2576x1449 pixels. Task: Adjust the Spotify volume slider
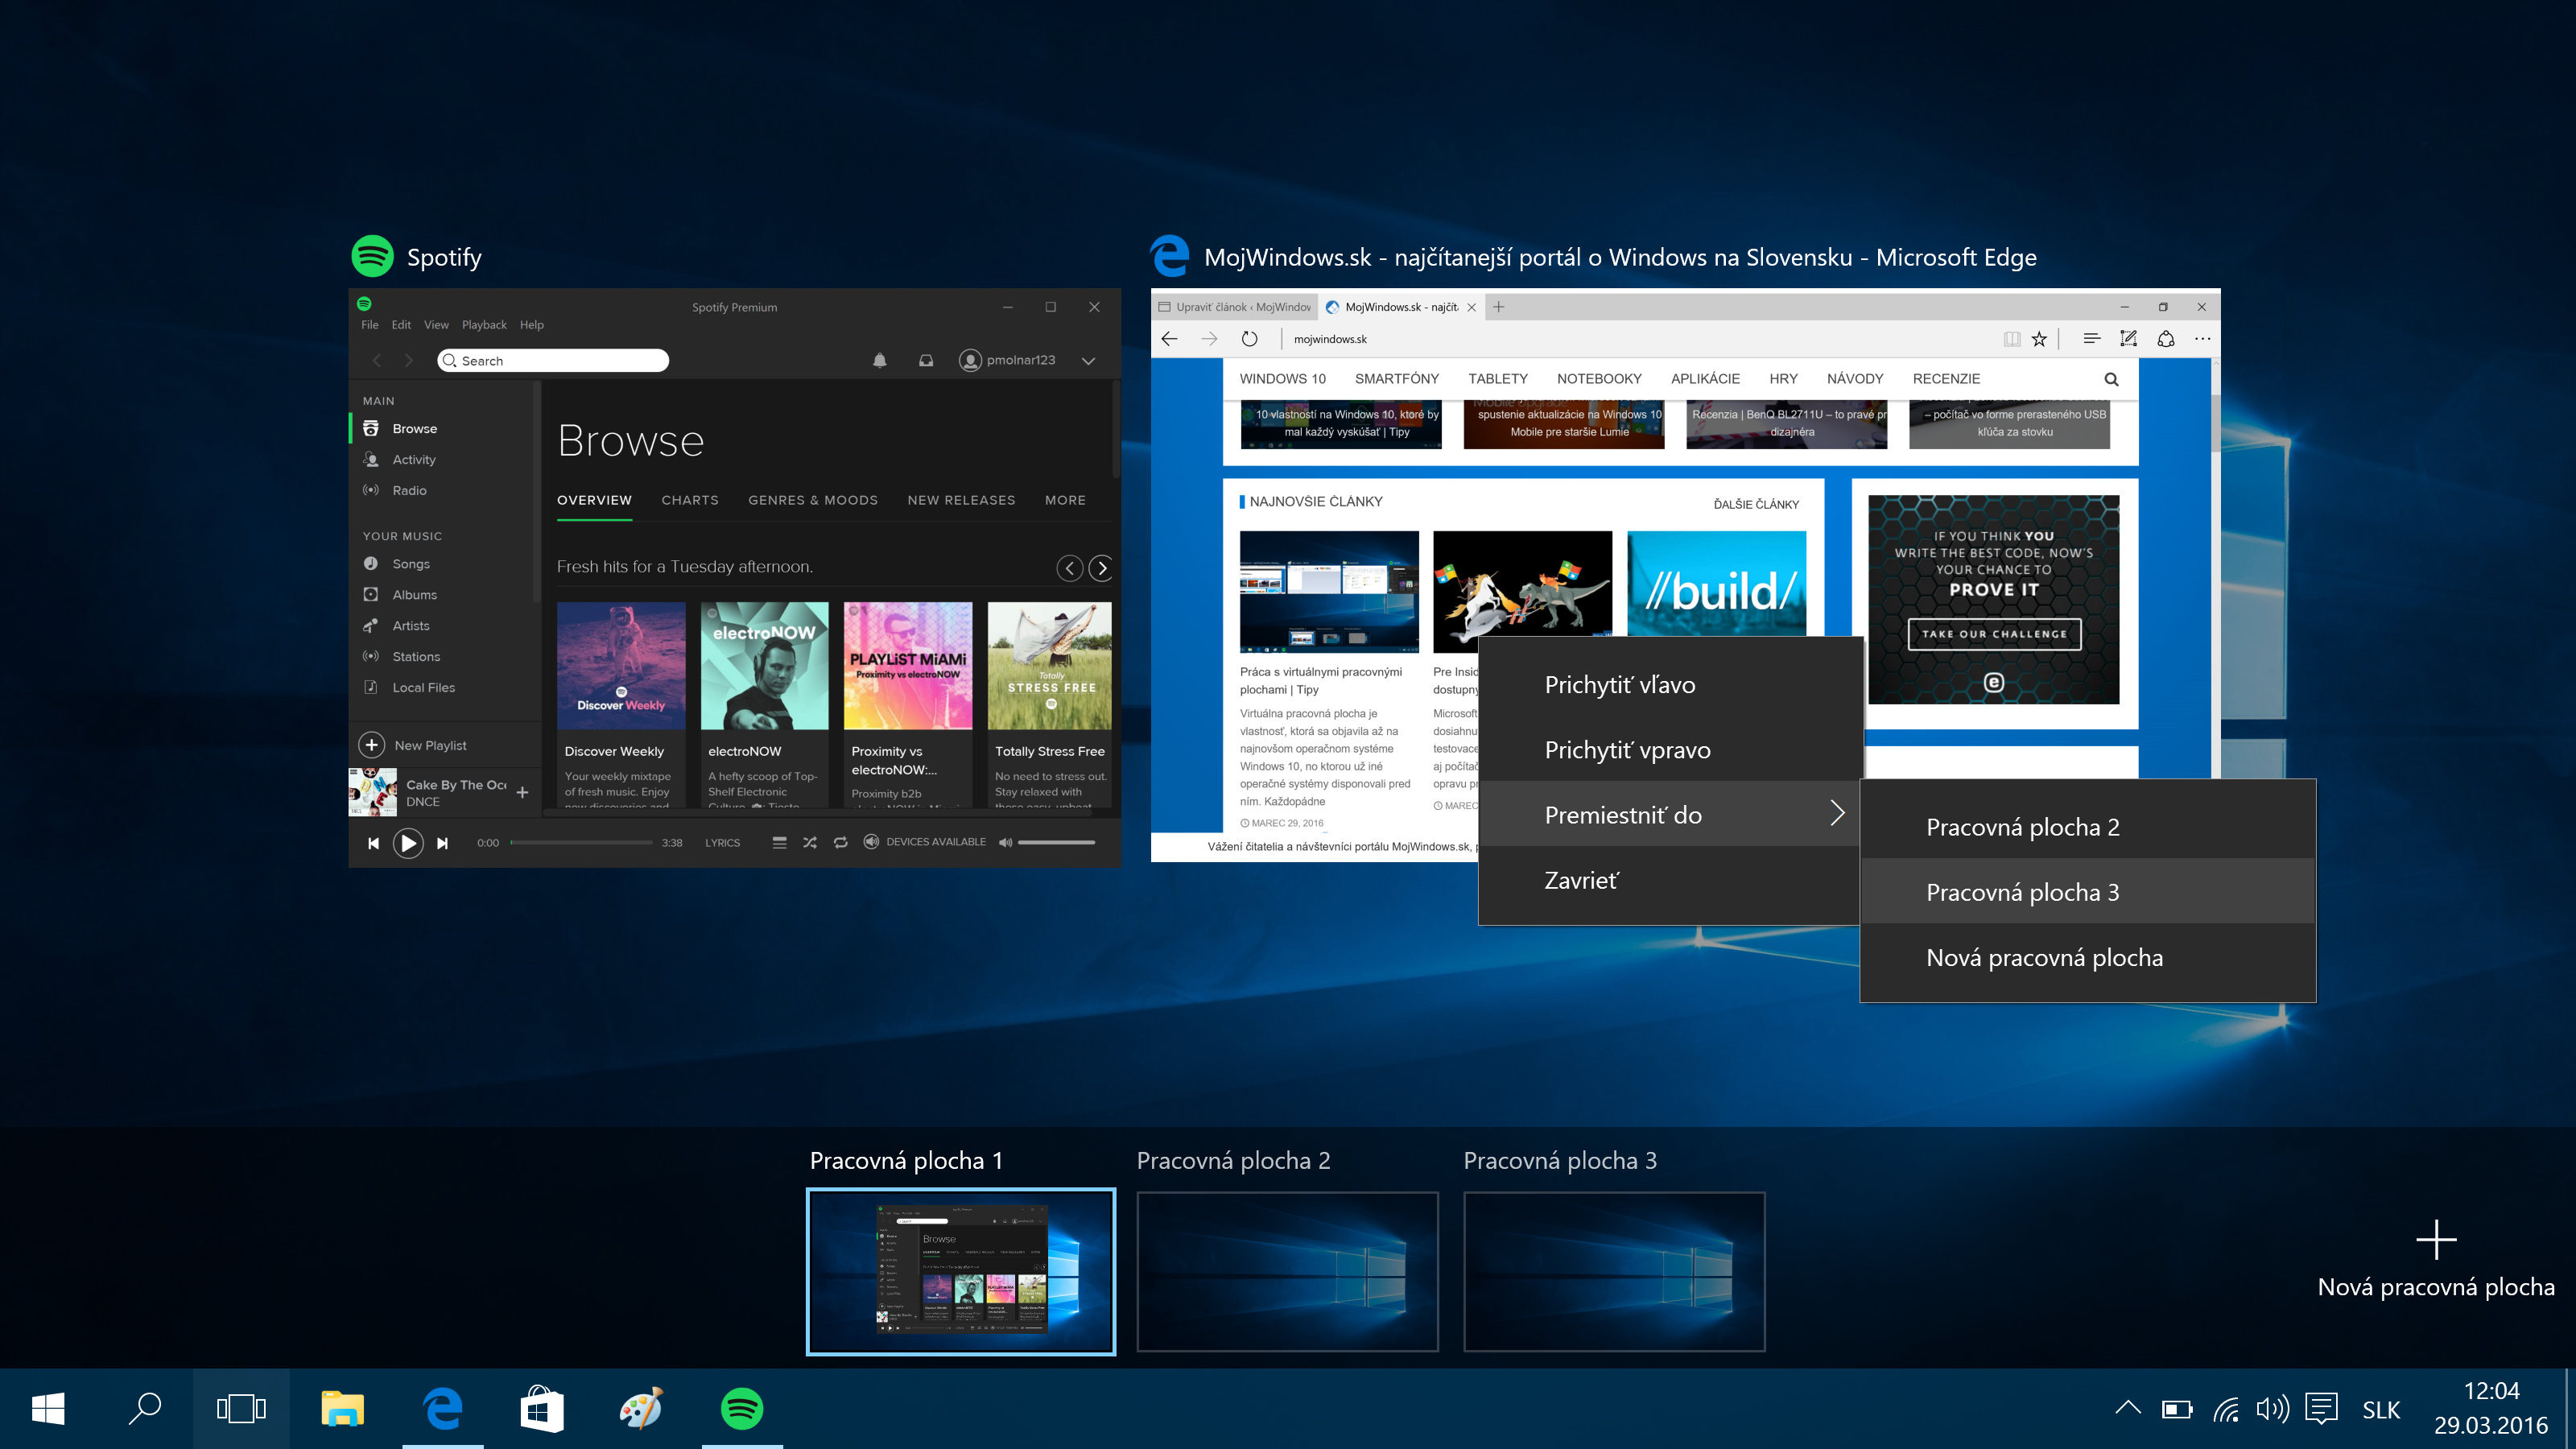[1056, 843]
